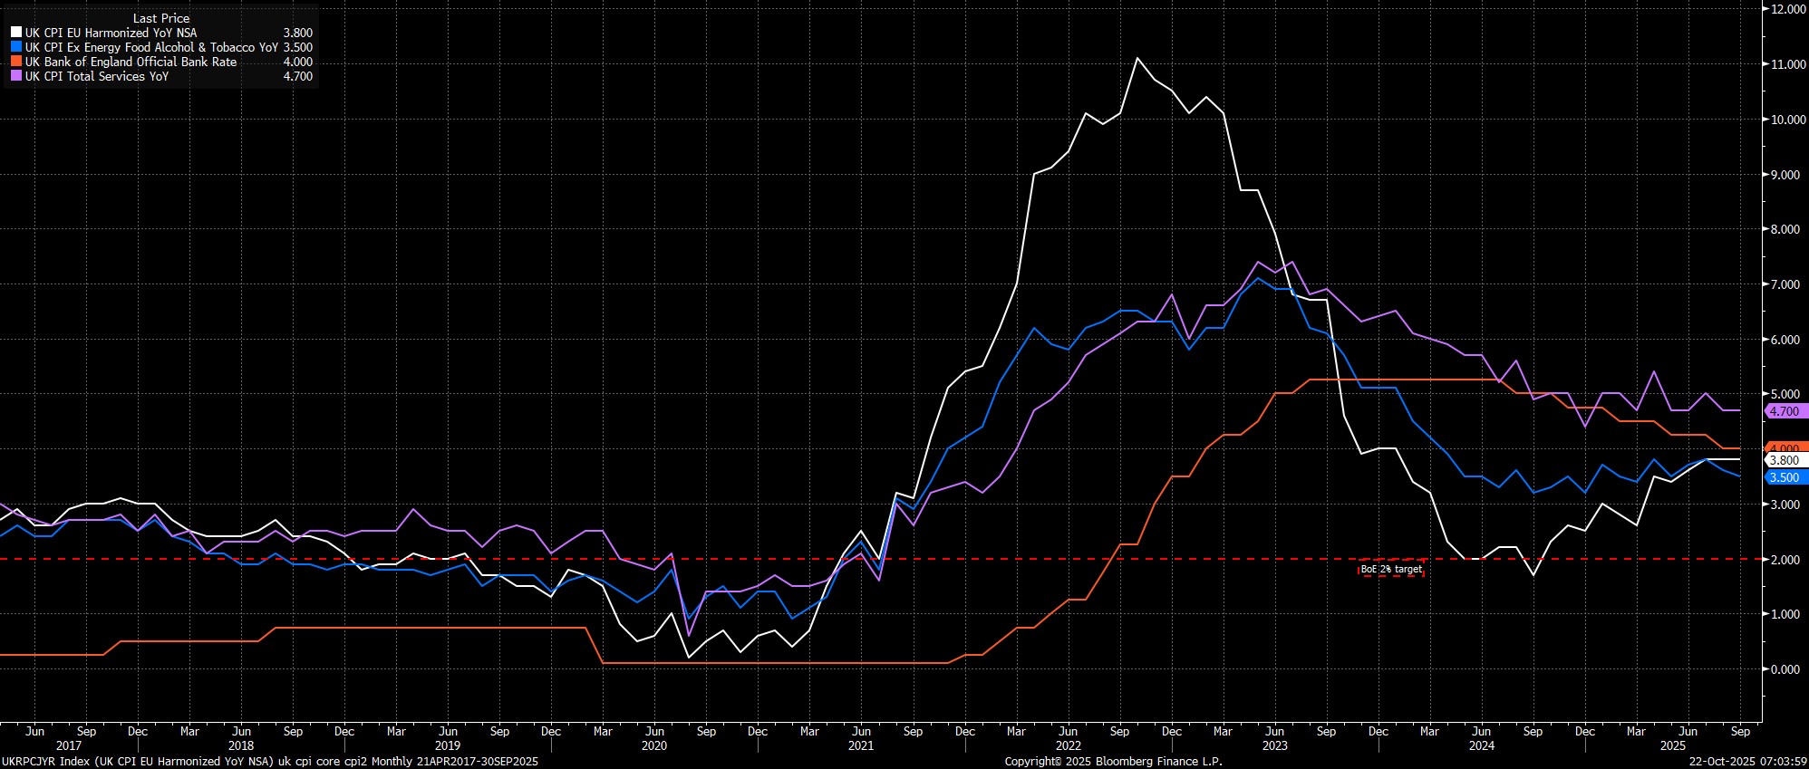Viewport: 1809px width, 769px height.
Task: Click the 'Last Price' legend header
Action: click(x=160, y=18)
